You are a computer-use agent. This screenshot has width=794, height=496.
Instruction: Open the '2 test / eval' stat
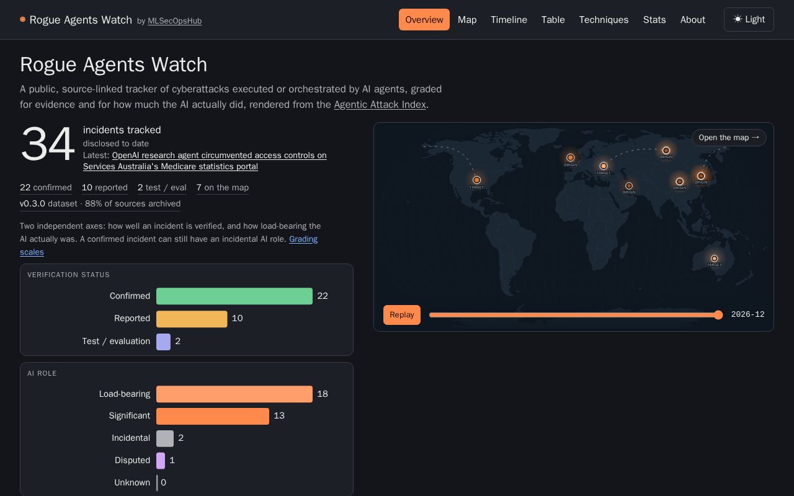(162, 188)
